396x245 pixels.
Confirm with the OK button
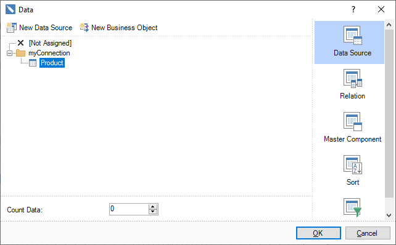[318, 233]
